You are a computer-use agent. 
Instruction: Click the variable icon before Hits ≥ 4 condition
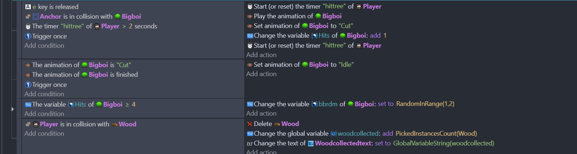[x=28, y=104]
